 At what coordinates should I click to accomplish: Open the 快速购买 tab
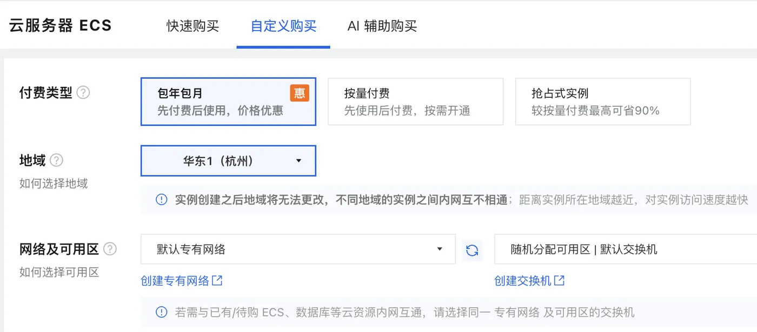(192, 26)
